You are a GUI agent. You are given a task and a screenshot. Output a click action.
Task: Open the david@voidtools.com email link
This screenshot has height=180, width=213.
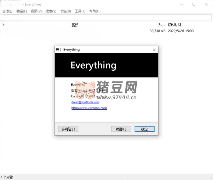click(x=85, y=102)
